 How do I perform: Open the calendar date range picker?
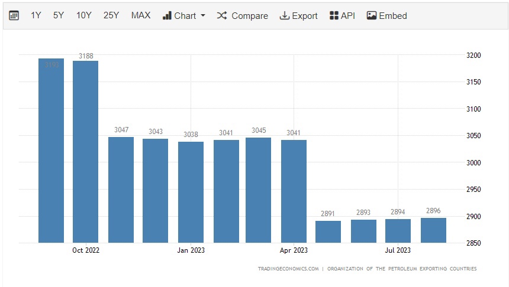pos(14,16)
